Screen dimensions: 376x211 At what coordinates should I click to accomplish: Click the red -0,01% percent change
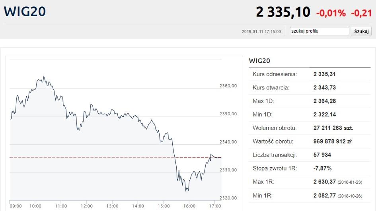click(x=331, y=13)
